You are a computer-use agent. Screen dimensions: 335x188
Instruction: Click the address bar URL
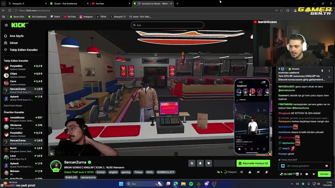point(34,10)
